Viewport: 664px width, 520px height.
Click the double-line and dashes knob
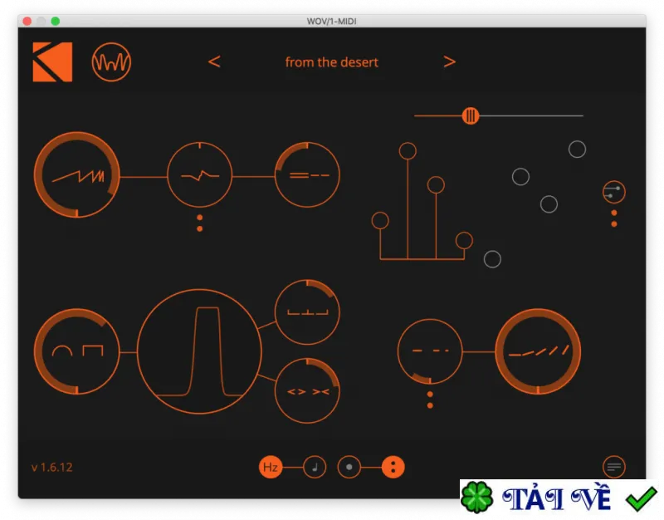pos(307,174)
